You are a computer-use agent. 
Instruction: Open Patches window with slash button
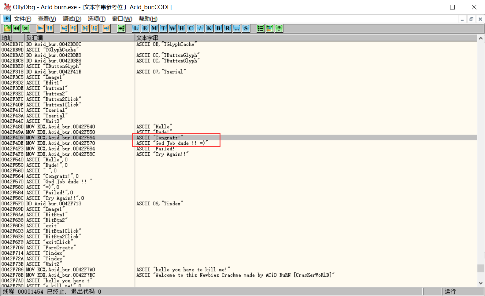pyautogui.click(x=200, y=28)
